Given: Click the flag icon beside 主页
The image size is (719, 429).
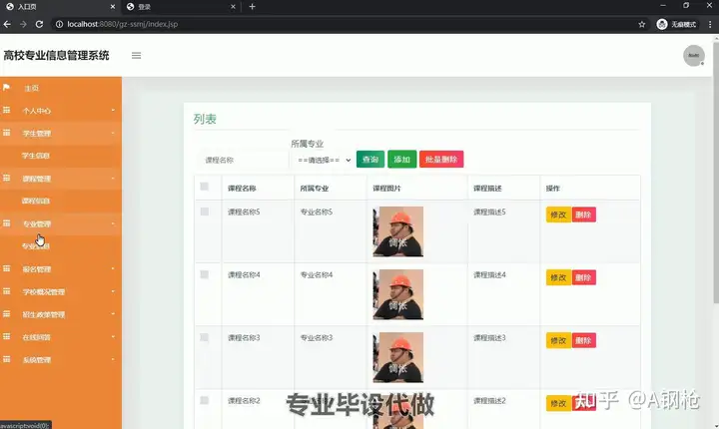Looking at the screenshot, I should pyautogui.click(x=6, y=87).
